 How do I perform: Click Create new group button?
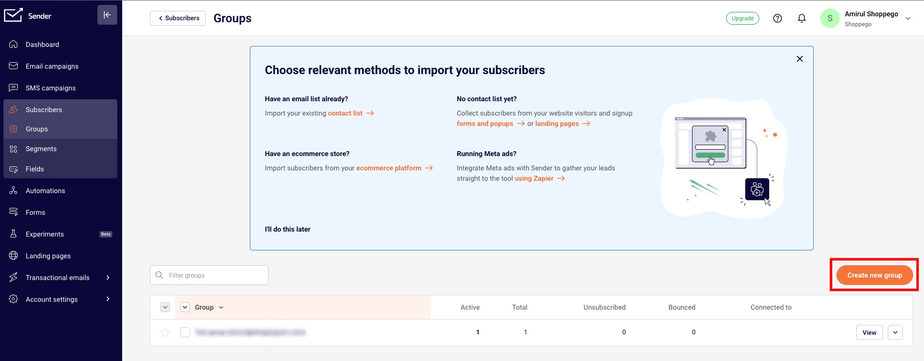pos(875,275)
